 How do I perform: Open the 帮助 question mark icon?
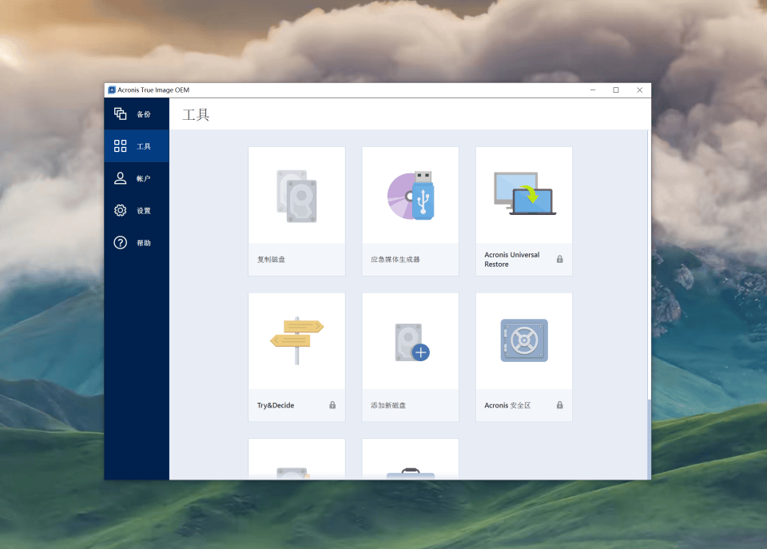121,243
